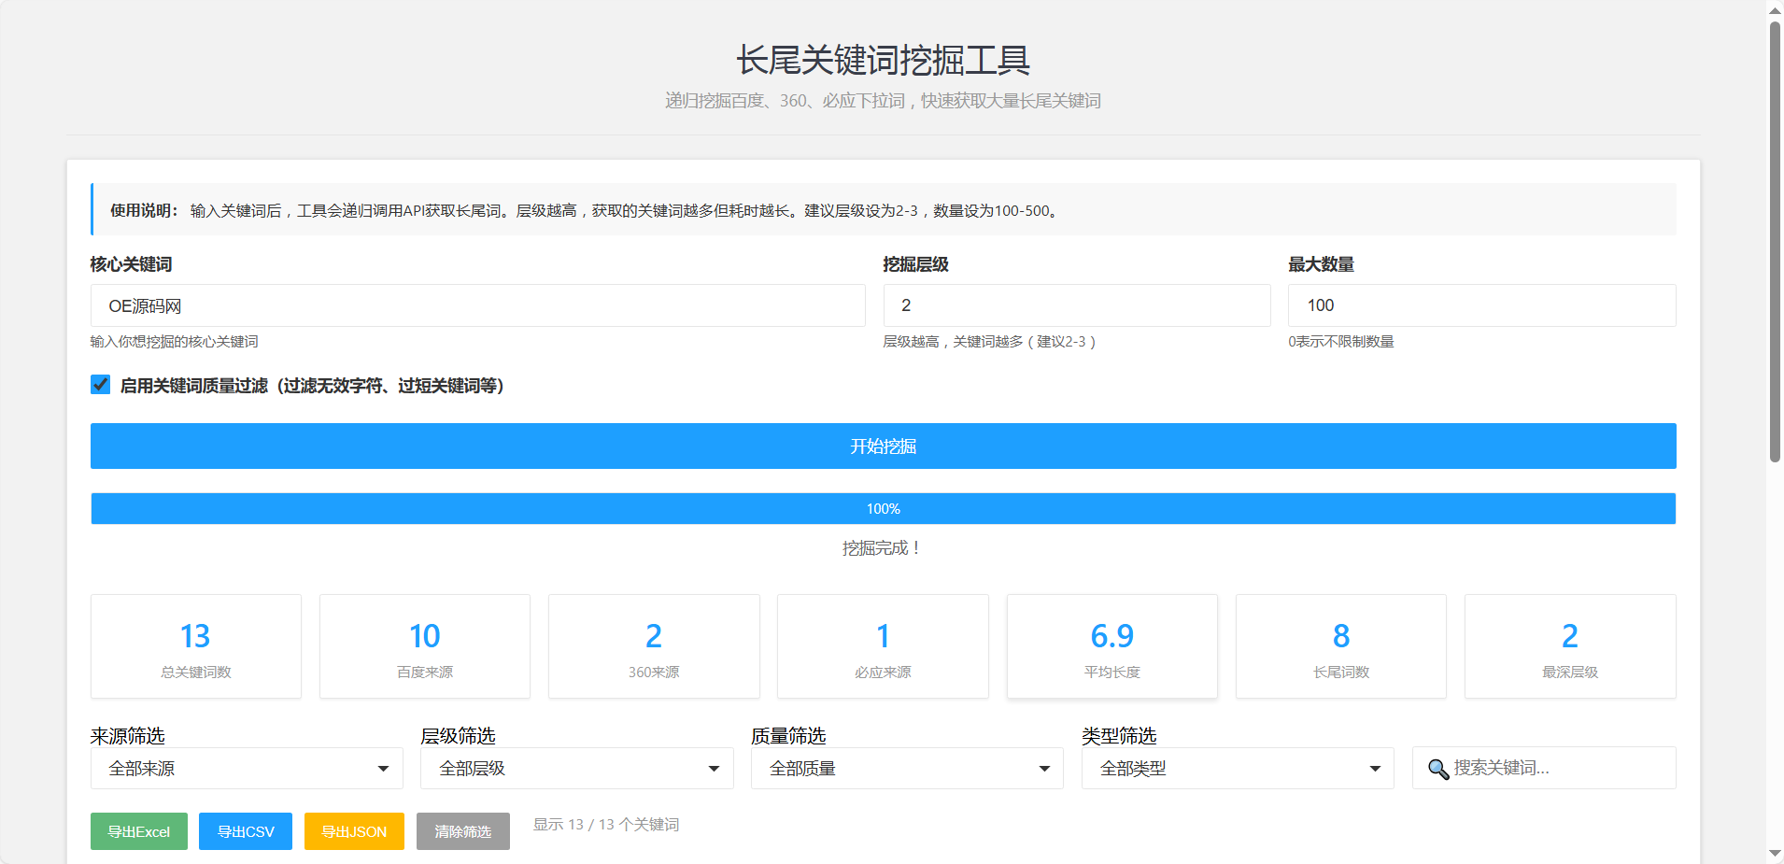
Task: Export results with 导出Excel button
Action: [139, 831]
